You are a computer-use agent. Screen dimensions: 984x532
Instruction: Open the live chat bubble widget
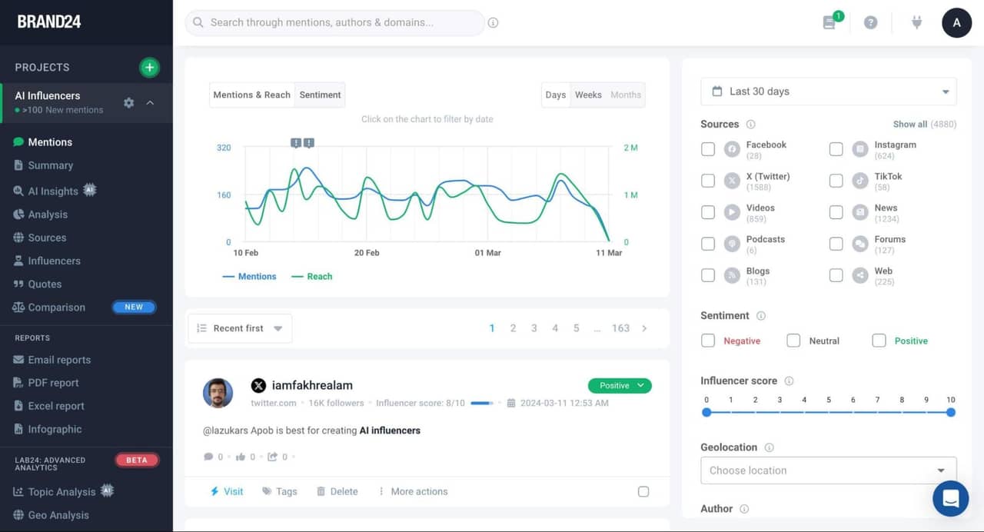click(950, 498)
